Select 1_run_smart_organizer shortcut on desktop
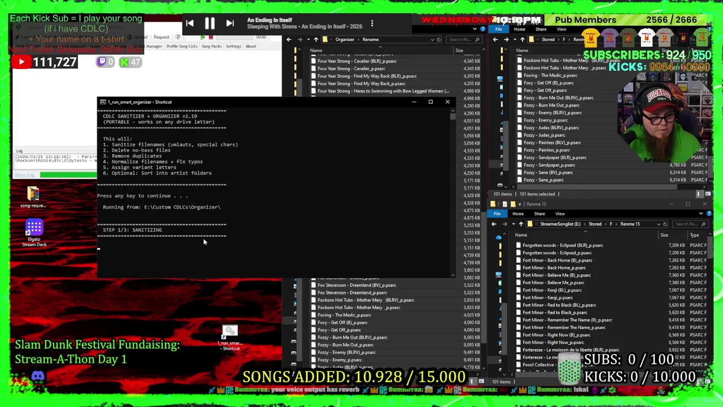 230,338
